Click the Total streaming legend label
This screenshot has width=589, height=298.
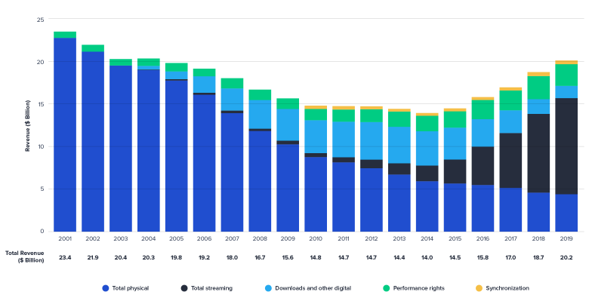click(x=211, y=288)
